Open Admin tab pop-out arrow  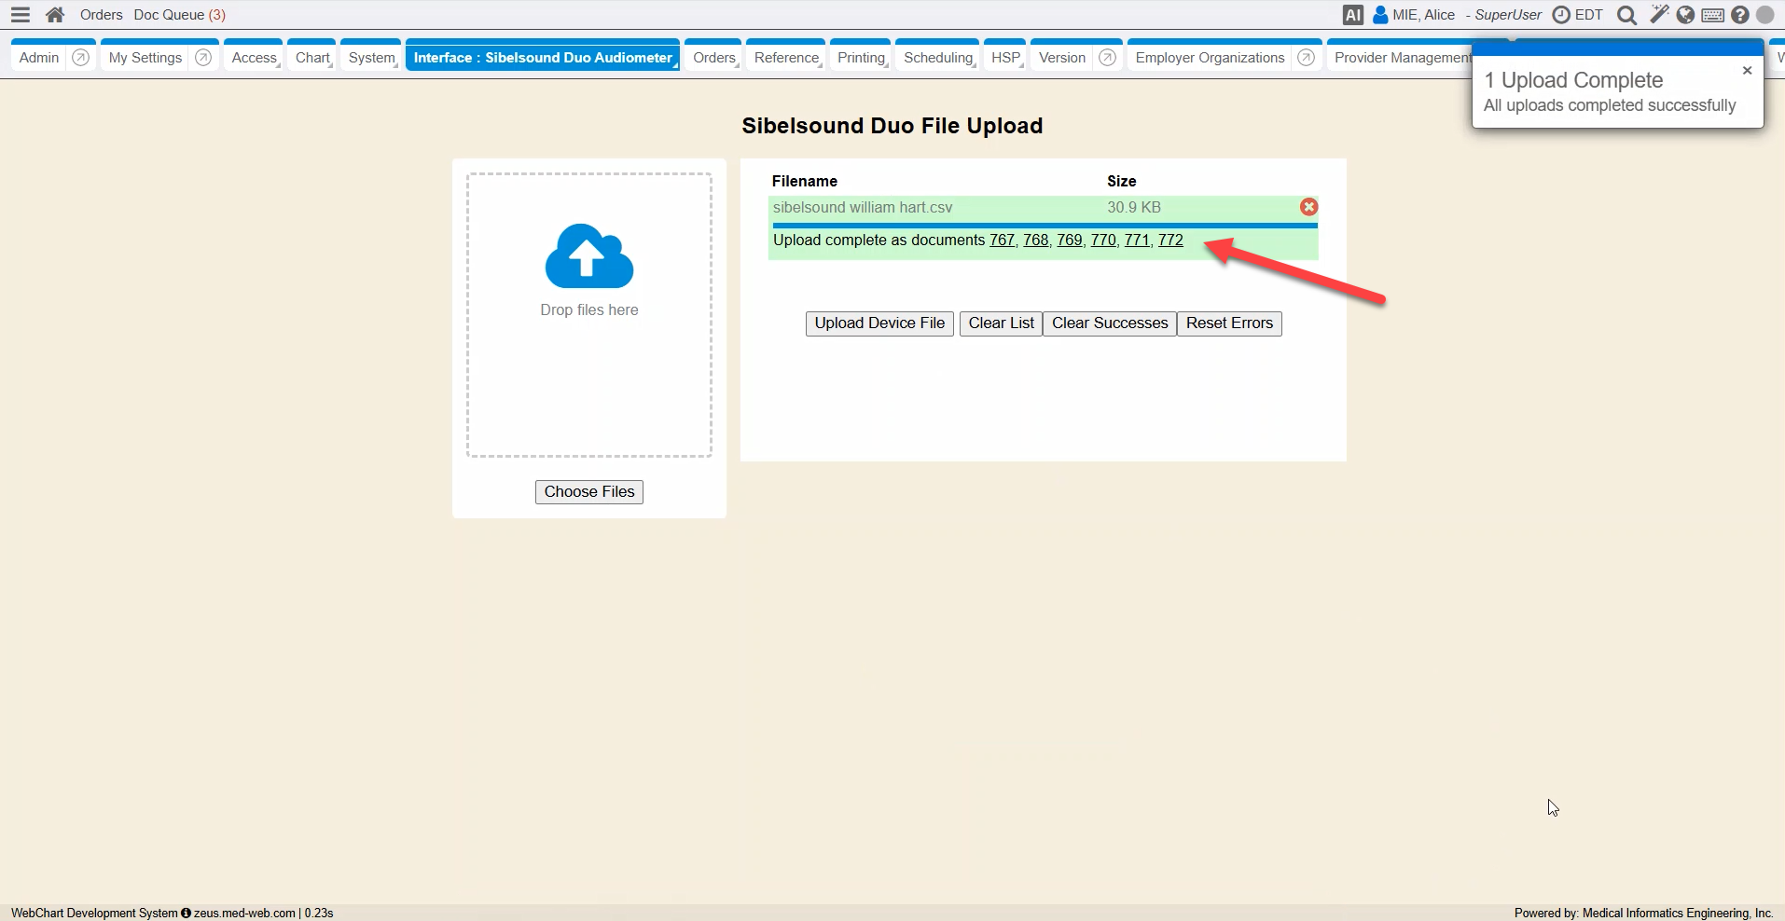(x=81, y=58)
